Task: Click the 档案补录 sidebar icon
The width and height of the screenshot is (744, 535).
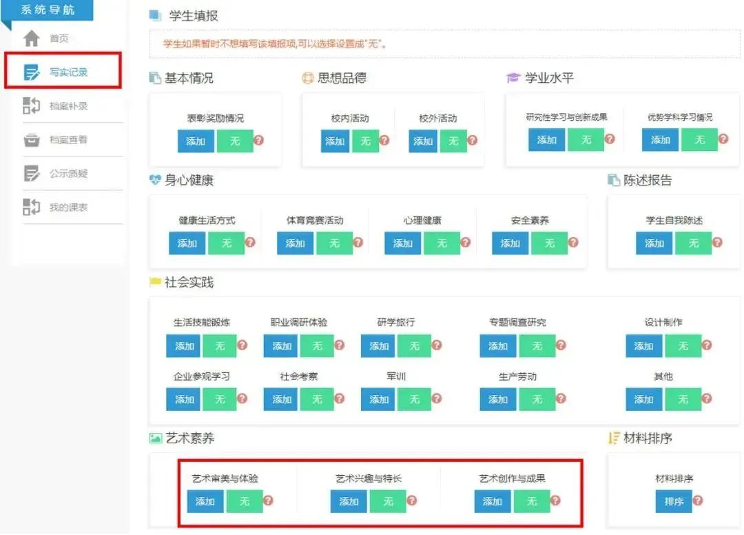Action: point(32,106)
